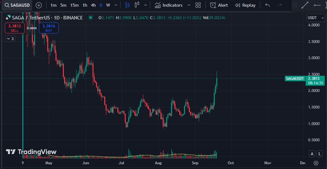
Task: Open the SAGAUSD symbol search
Action: click(x=17, y=5)
